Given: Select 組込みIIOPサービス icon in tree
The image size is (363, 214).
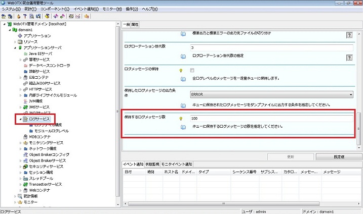Looking at the screenshot, I should (26, 83).
